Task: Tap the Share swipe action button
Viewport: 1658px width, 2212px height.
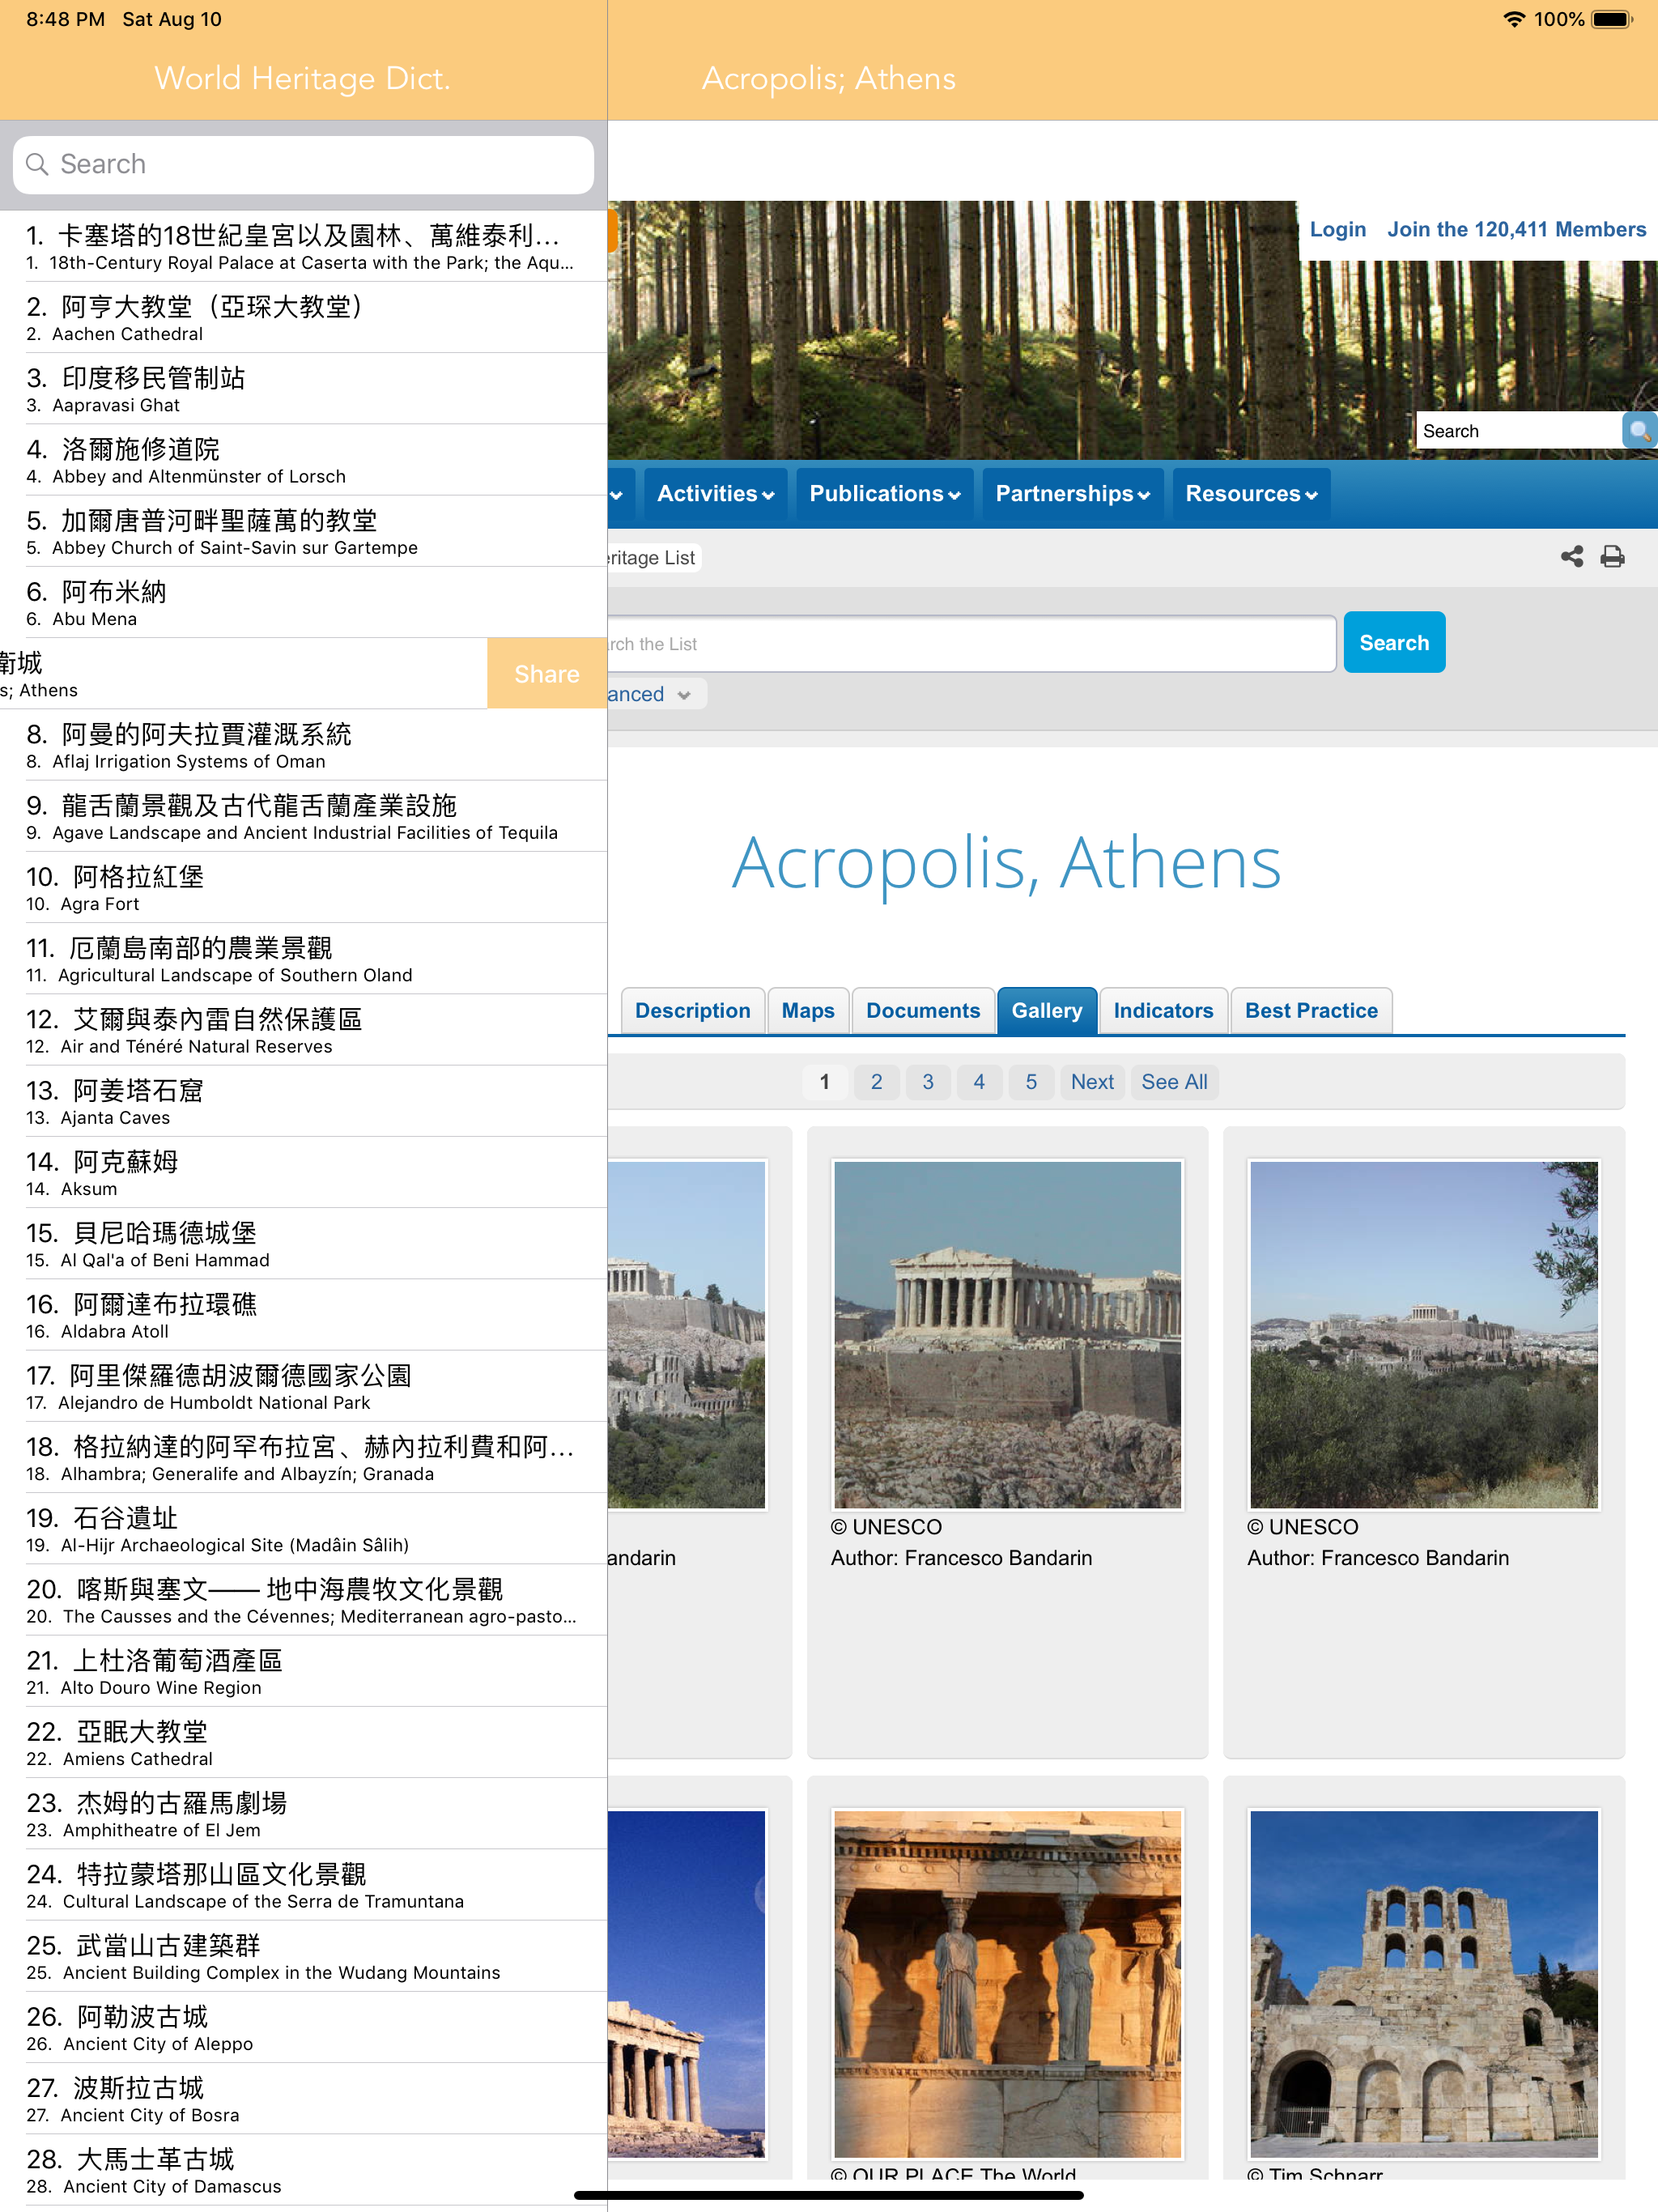Action: pyautogui.click(x=547, y=674)
